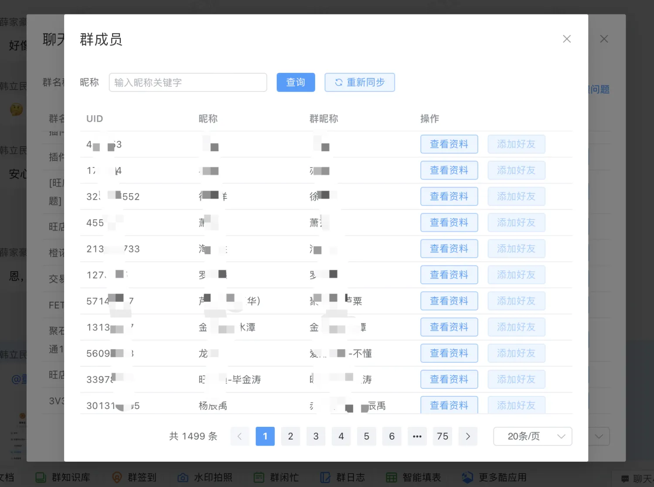The width and height of the screenshot is (654, 487).
Task: View profile of member 毕金涛
Action: coord(449,379)
